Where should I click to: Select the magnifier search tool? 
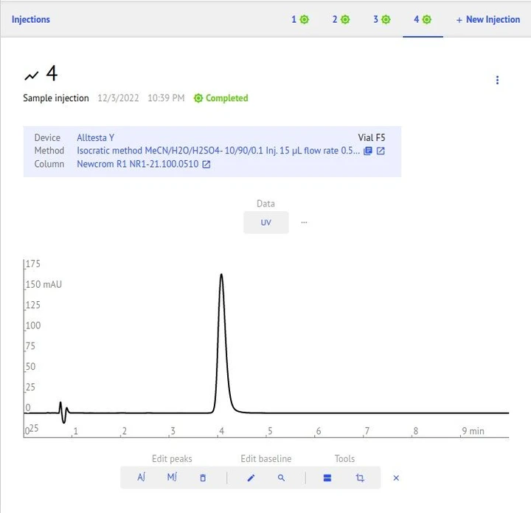coord(281,478)
